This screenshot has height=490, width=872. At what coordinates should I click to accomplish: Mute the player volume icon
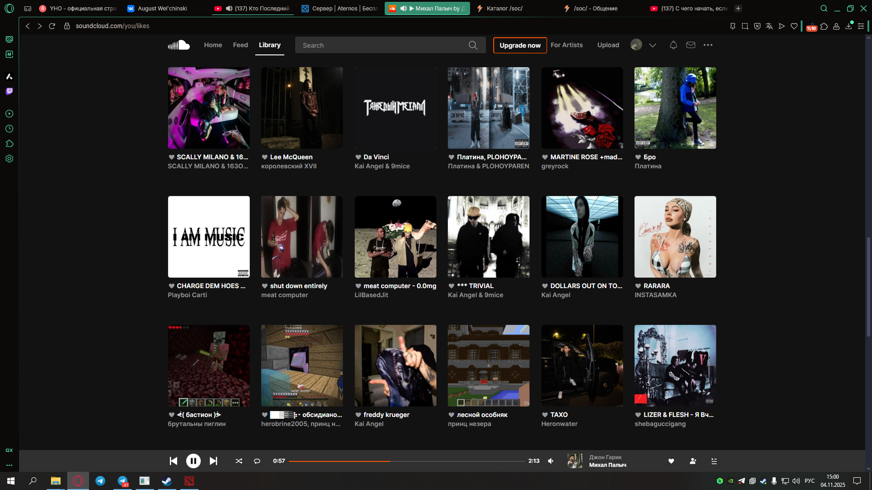551,461
